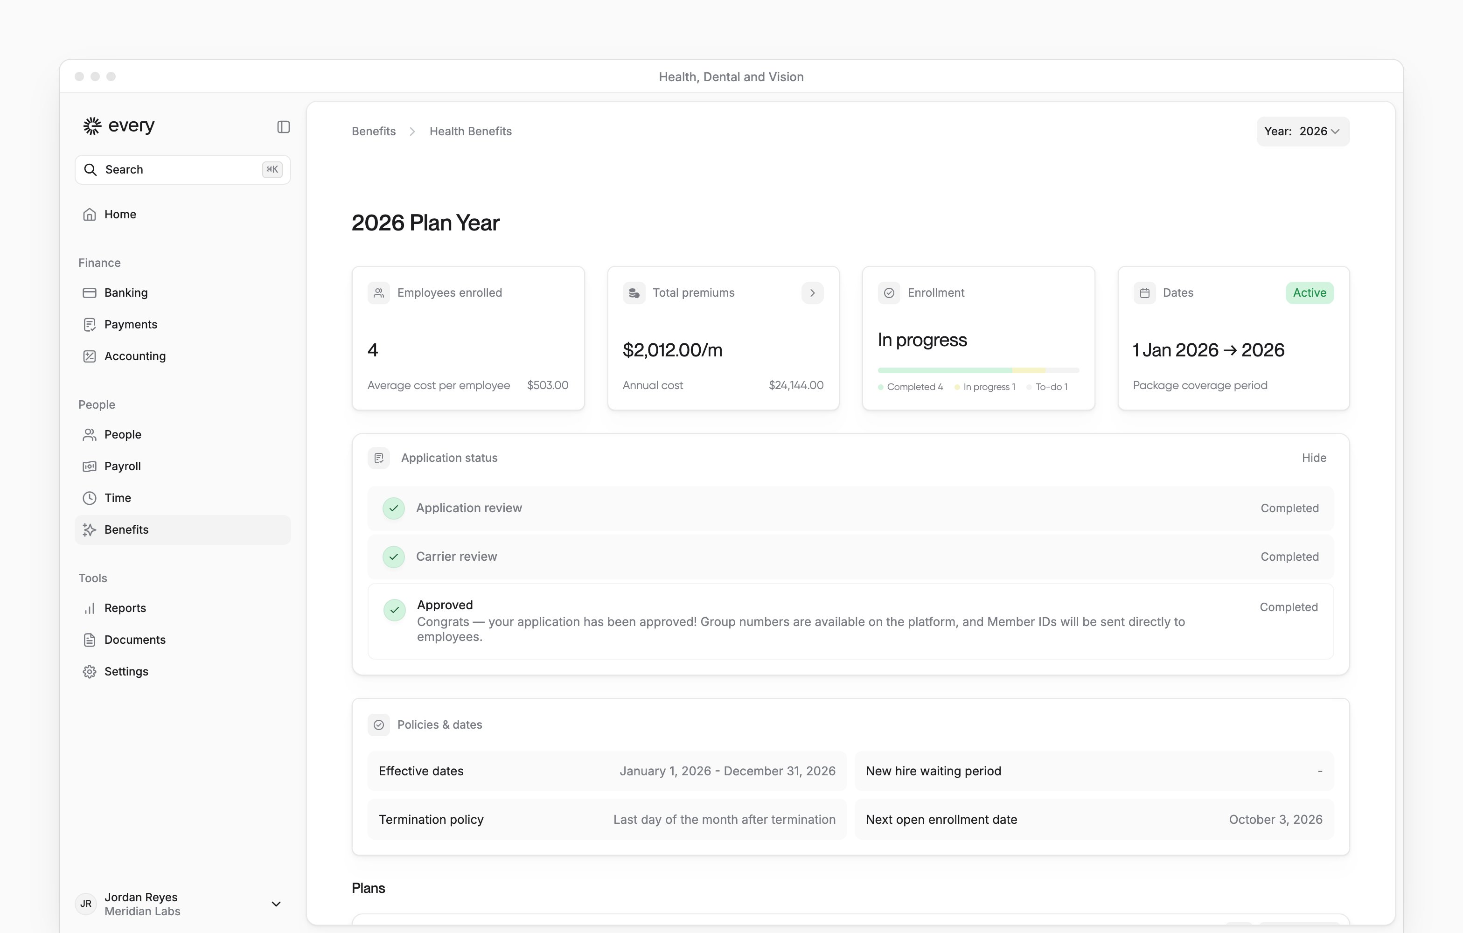Click the green check beside Carrier review
The image size is (1463, 933).
(x=394, y=557)
